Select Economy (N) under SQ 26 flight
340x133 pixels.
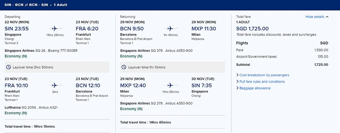(x=16, y=56)
